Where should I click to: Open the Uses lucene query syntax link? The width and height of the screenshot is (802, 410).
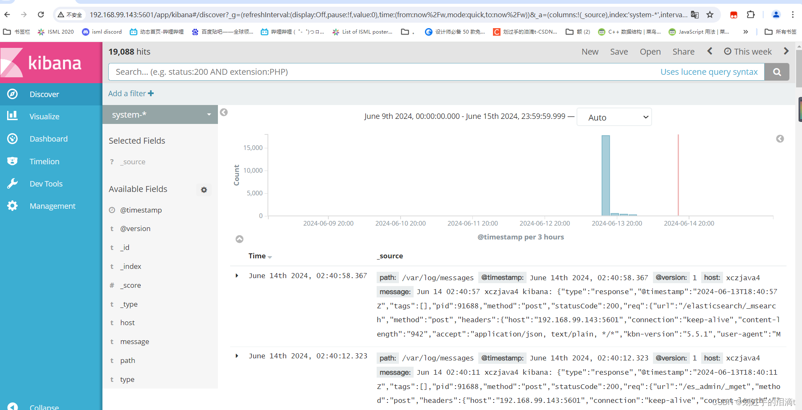[x=709, y=72]
